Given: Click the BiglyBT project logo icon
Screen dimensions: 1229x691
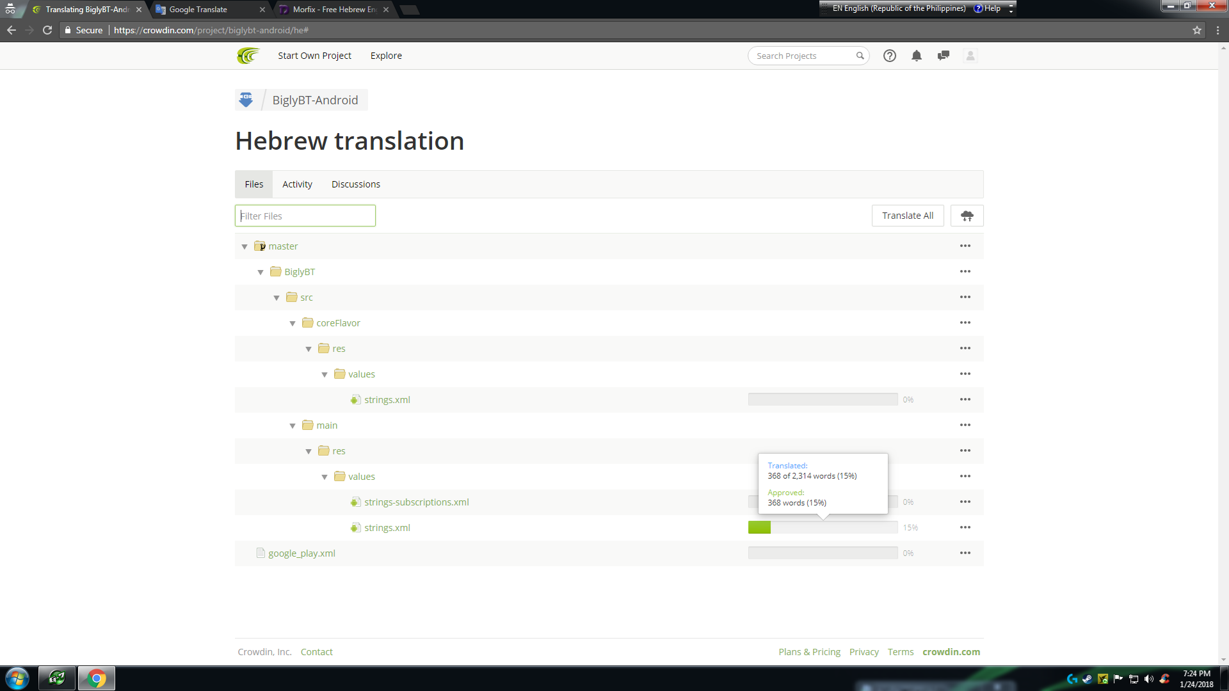Looking at the screenshot, I should click(x=246, y=100).
